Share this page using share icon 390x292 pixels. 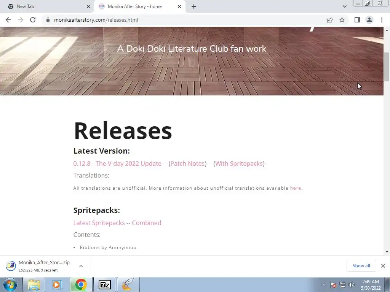pyautogui.click(x=330, y=20)
